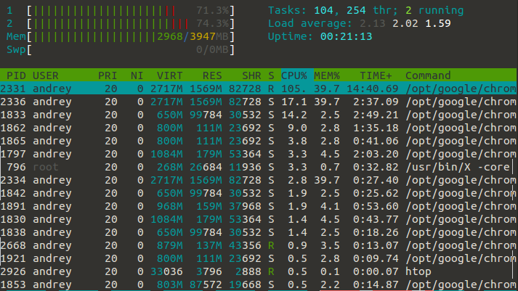Select the process row with PID 2334
This screenshot has width=518, height=291.
point(259,180)
